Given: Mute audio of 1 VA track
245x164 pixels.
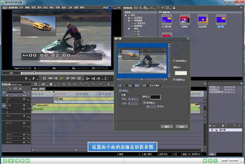Looking at the screenshot, I should pos(24,109).
